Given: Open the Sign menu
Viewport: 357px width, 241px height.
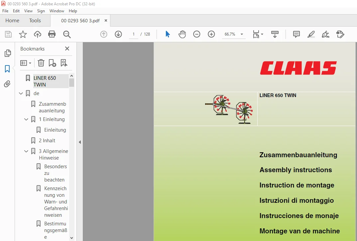Looking at the screenshot, I should point(41,11).
